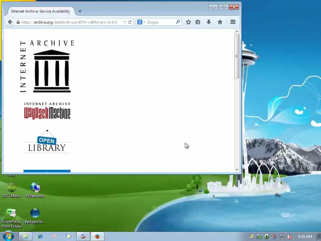Click the scrollbar up arrow
This screenshot has height=241, width=321.
(x=237, y=32)
